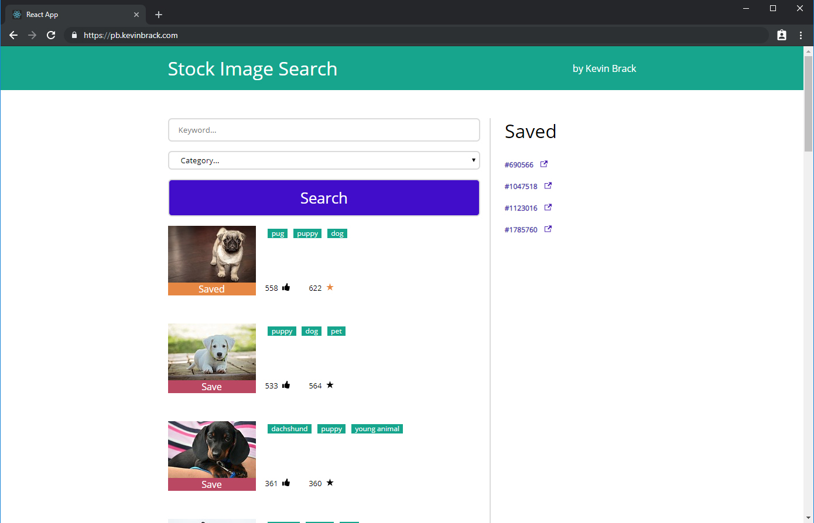Click the Saved heading
The height and width of the screenshot is (523, 814).
[x=531, y=131]
